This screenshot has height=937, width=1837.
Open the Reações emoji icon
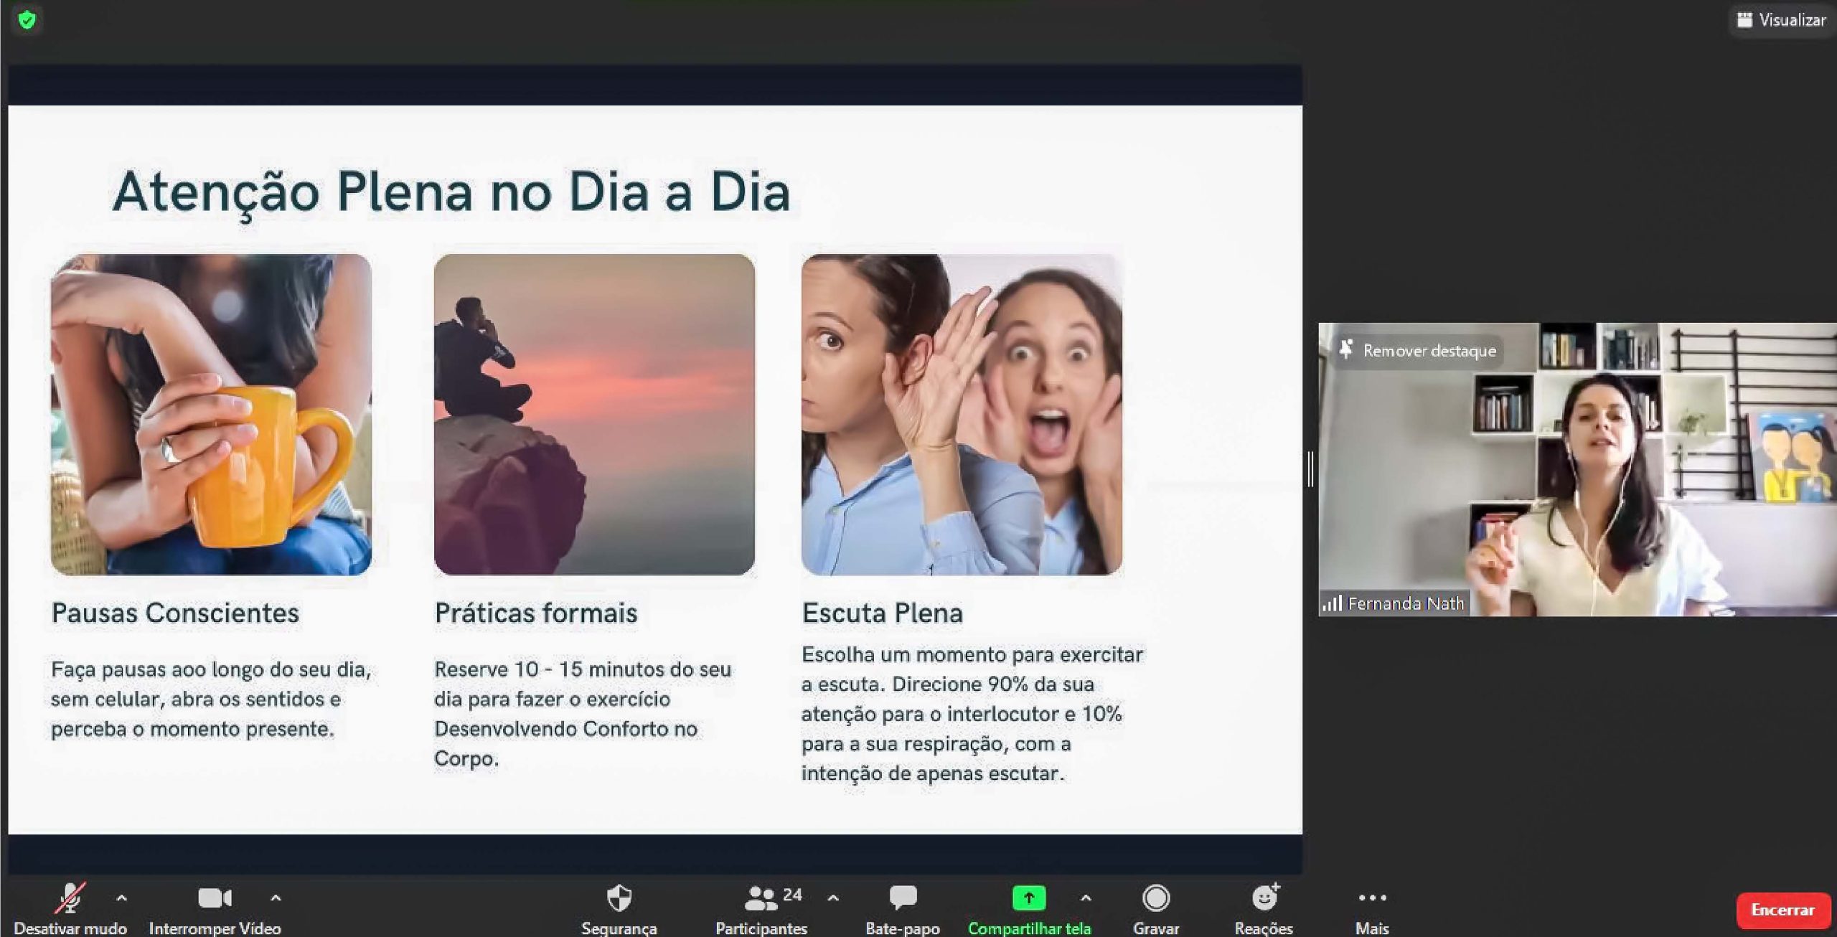1264,898
